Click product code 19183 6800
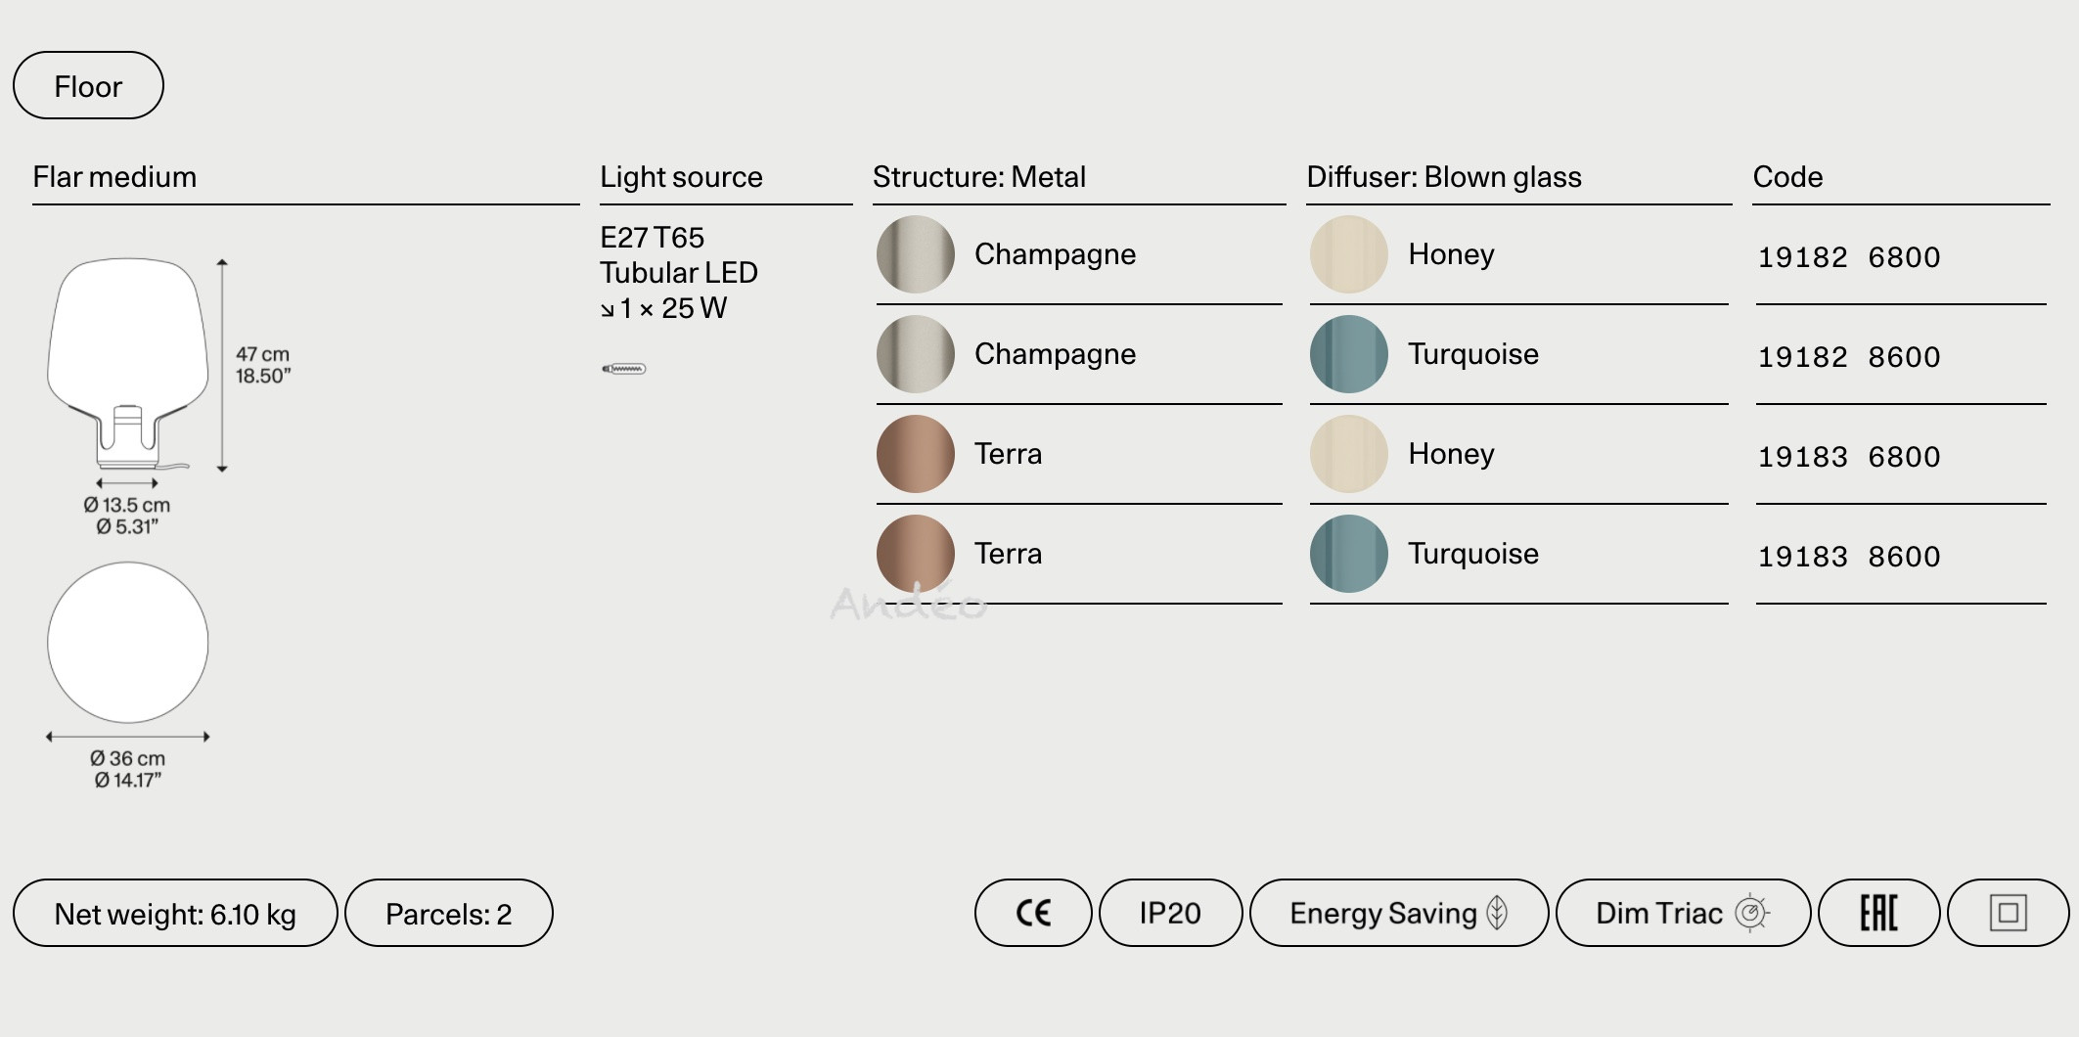Viewport: 2079px width, 1037px height. [x=1849, y=457]
